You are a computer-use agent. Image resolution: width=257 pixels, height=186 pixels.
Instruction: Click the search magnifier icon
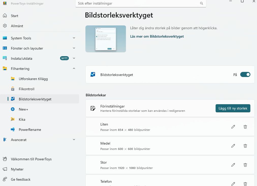(x=202, y=3)
